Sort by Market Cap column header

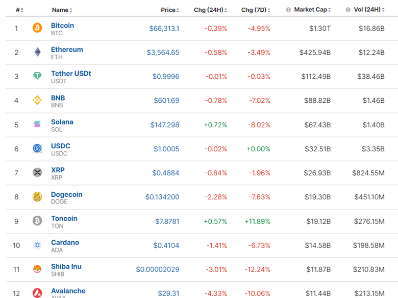tap(312, 10)
